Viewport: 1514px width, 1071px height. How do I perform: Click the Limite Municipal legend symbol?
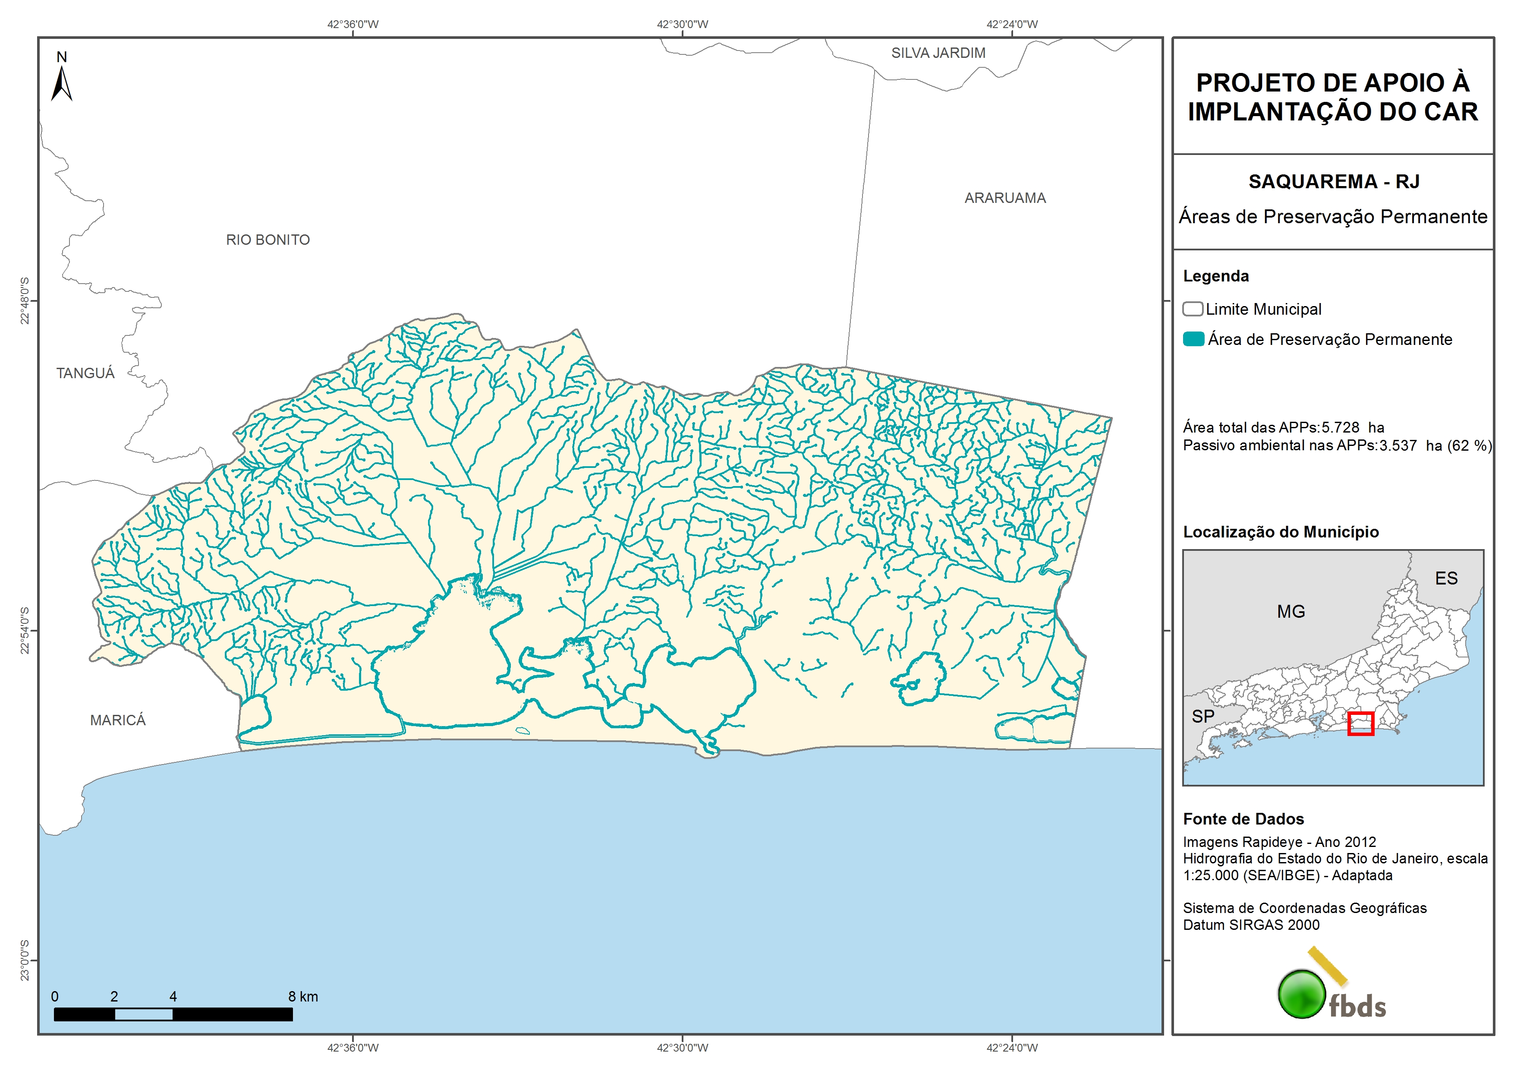coord(1192,309)
